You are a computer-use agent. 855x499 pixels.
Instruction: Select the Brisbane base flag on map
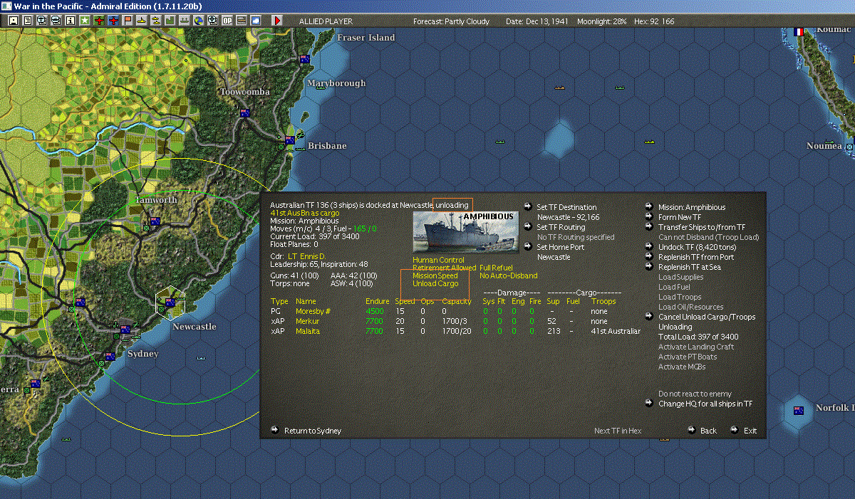click(x=290, y=140)
